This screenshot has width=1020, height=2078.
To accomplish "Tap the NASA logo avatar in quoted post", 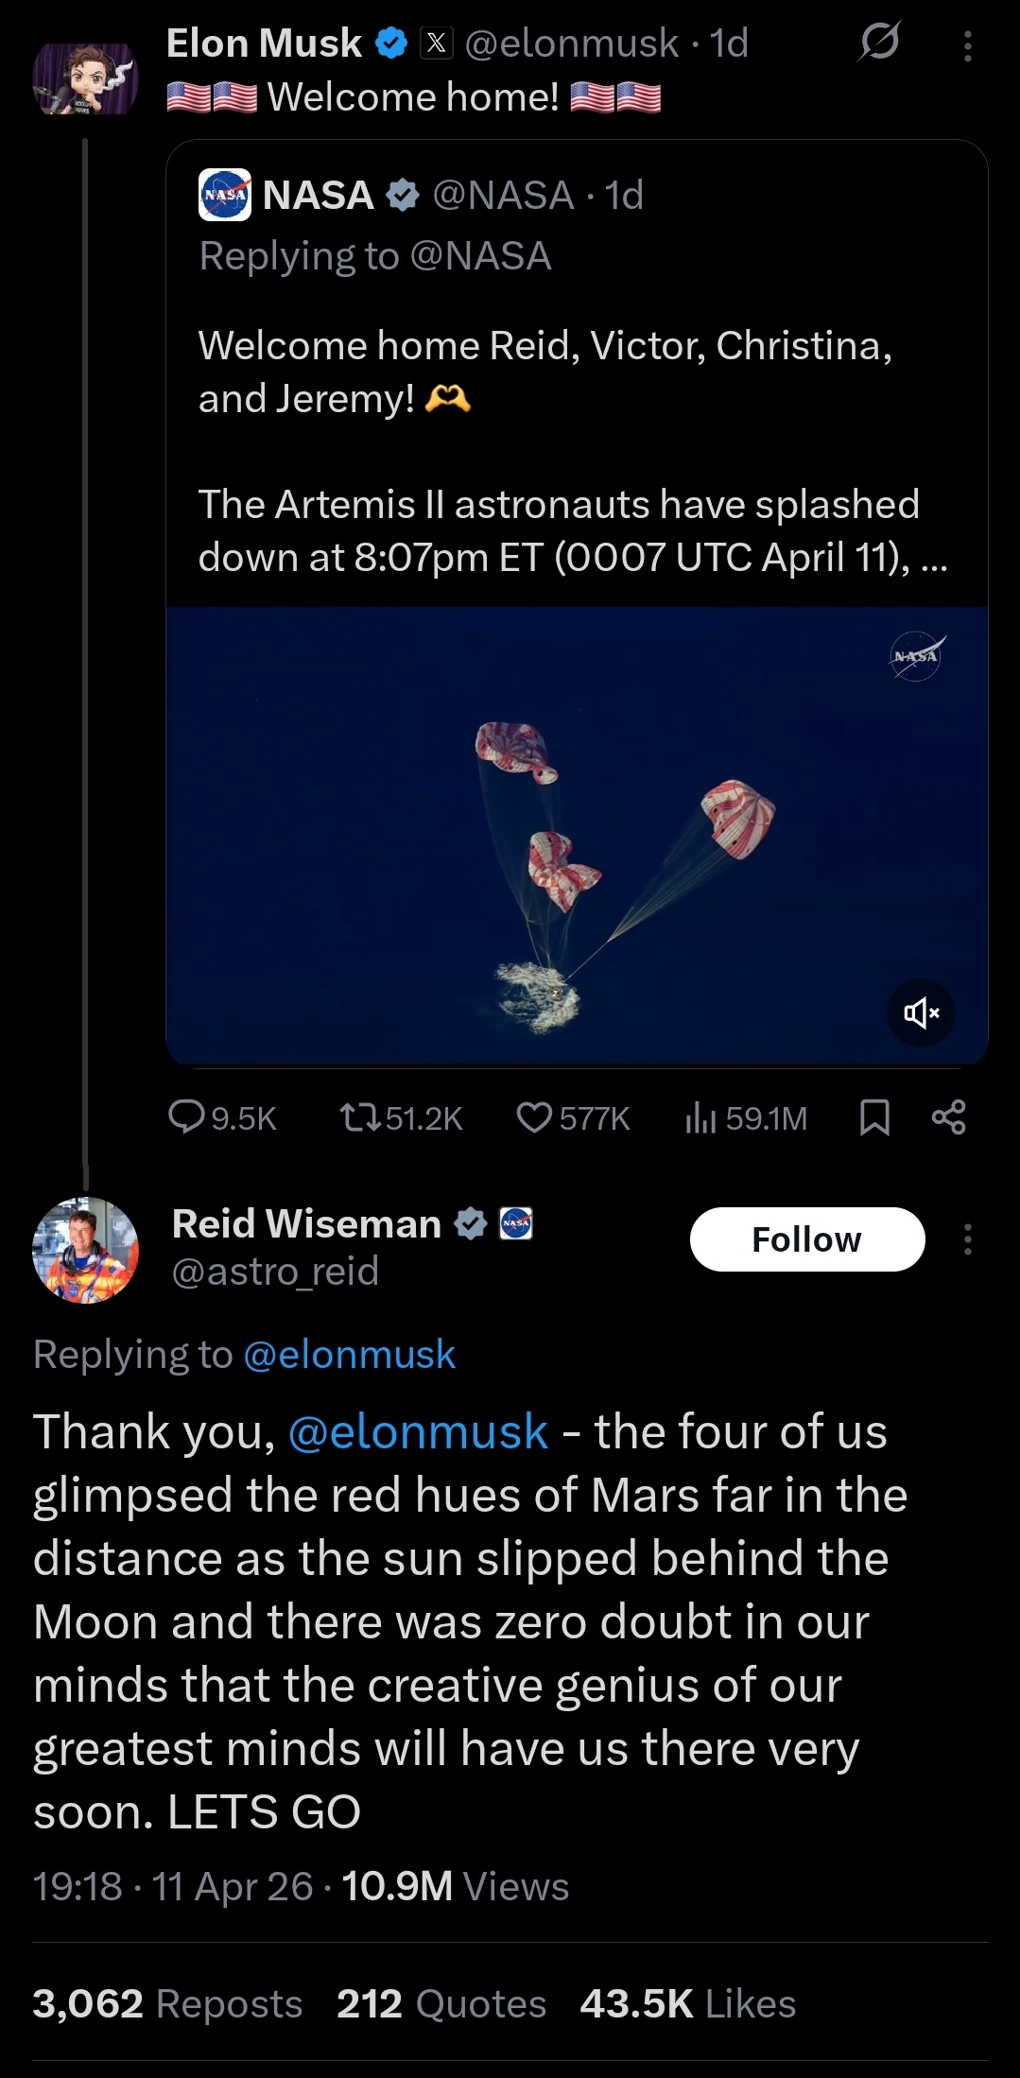I will click(225, 195).
